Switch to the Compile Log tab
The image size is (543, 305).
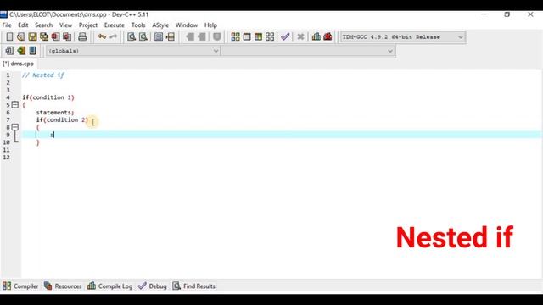[x=109, y=286]
